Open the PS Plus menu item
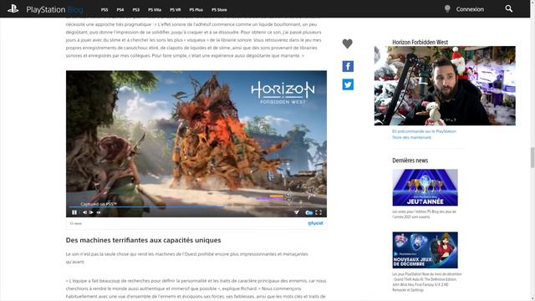 pyautogui.click(x=196, y=10)
